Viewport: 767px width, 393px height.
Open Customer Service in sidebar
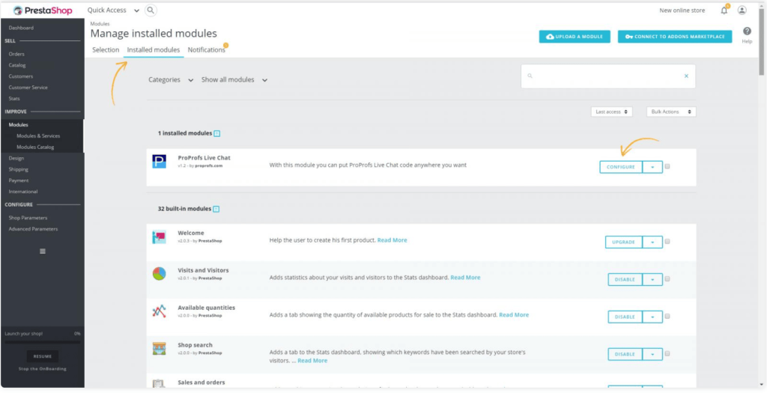click(x=28, y=88)
